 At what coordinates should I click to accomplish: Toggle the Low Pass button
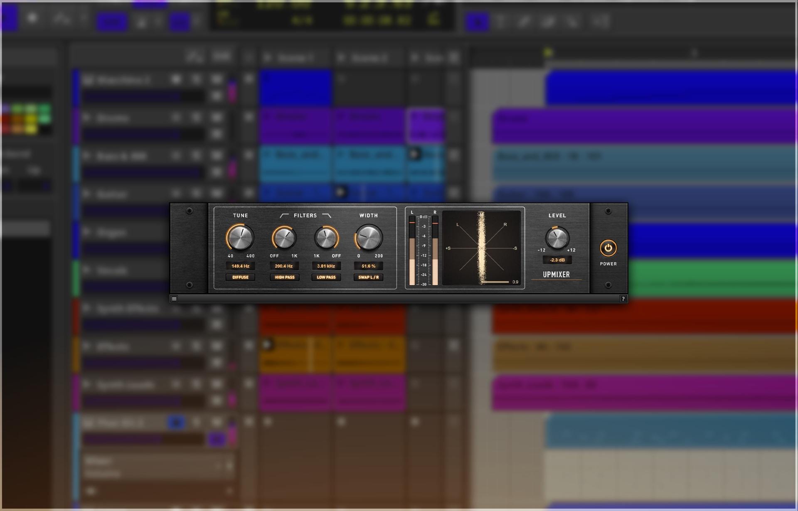tap(326, 277)
